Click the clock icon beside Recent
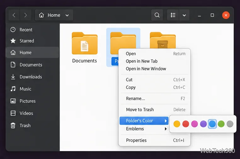The height and width of the screenshot is (159, 240). [x=13, y=30]
